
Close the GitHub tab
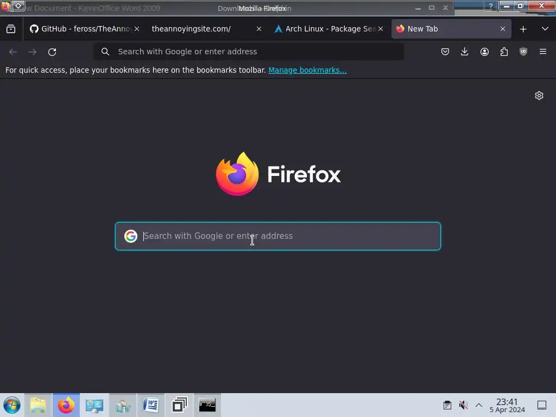(x=137, y=29)
